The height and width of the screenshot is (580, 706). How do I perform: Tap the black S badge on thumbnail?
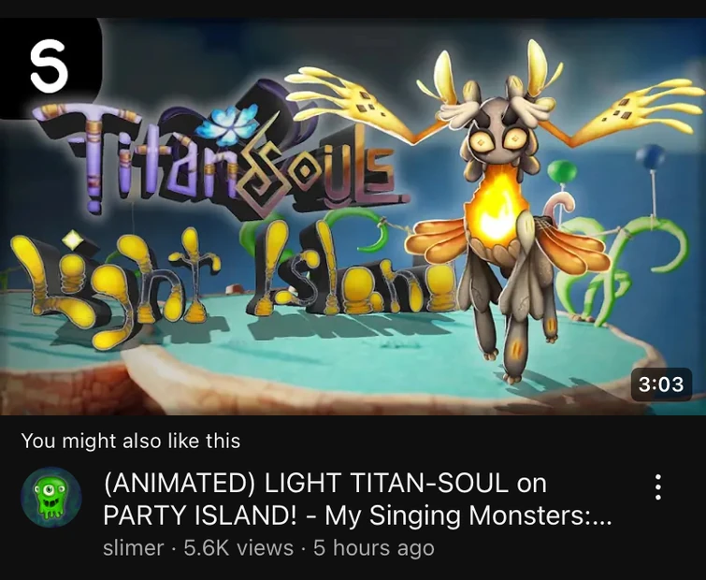coord(49,65)
